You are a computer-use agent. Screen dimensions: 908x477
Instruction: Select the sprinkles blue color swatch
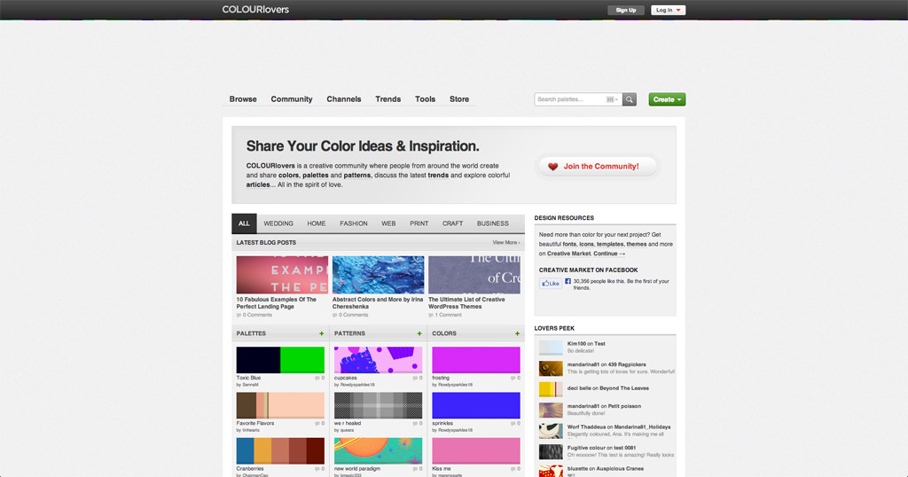[476, 406]
